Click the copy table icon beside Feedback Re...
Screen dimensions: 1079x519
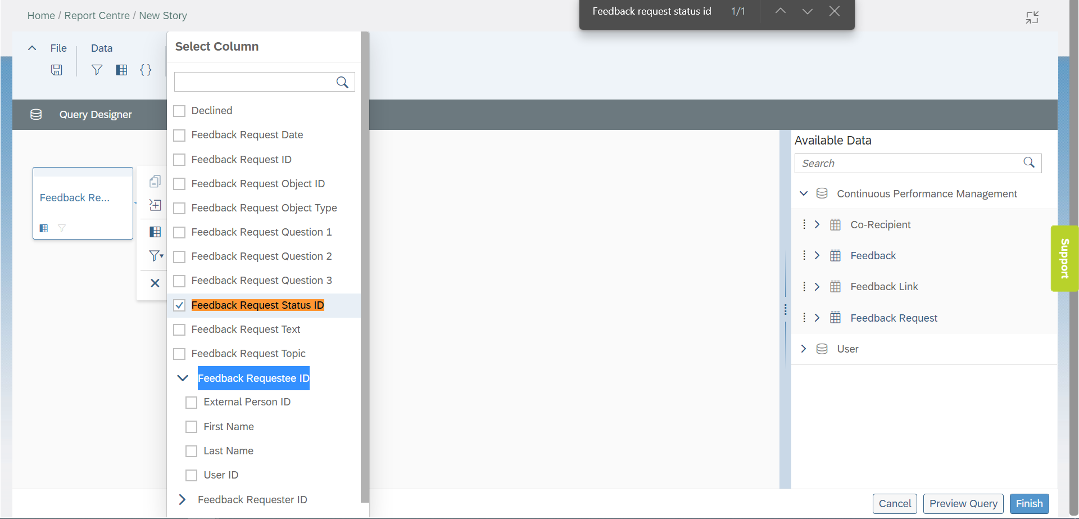(x=155, y=181)
